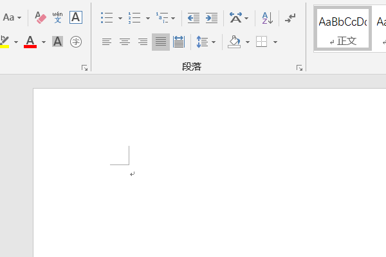Expand the font color dropdown arrow
The image size is (386, 257).
tap(44, 42)
